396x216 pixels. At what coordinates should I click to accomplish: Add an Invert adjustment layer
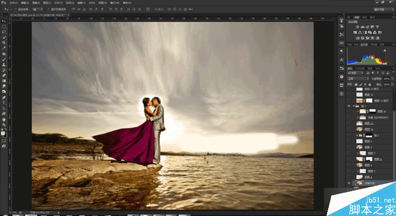point(357,38)
